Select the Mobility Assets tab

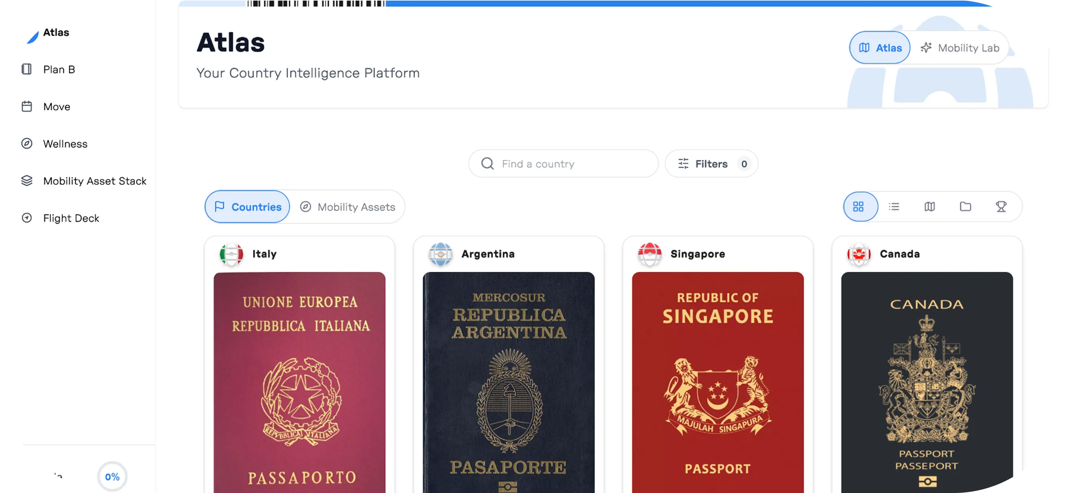point(347,207)
